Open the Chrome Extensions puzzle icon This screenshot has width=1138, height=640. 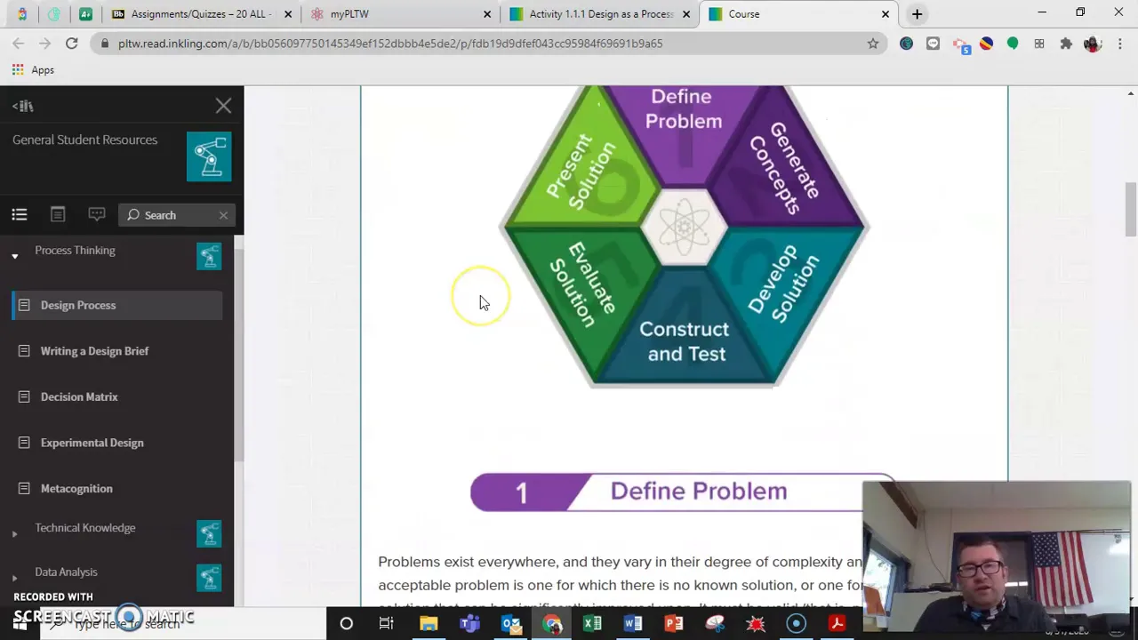click(1066, 44)
